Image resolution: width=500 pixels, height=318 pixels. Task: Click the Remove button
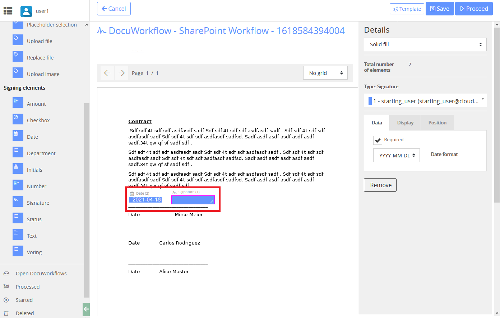380,185
